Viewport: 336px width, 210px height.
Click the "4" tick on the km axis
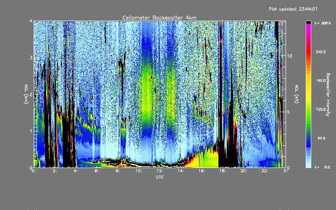(x=31, y=21)
